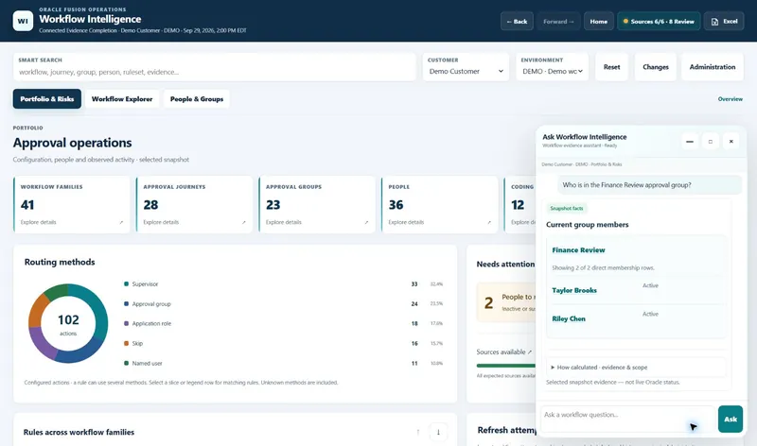Switch to the People & Groups tab
757x446 pixels.
click(x=197, y=99)
